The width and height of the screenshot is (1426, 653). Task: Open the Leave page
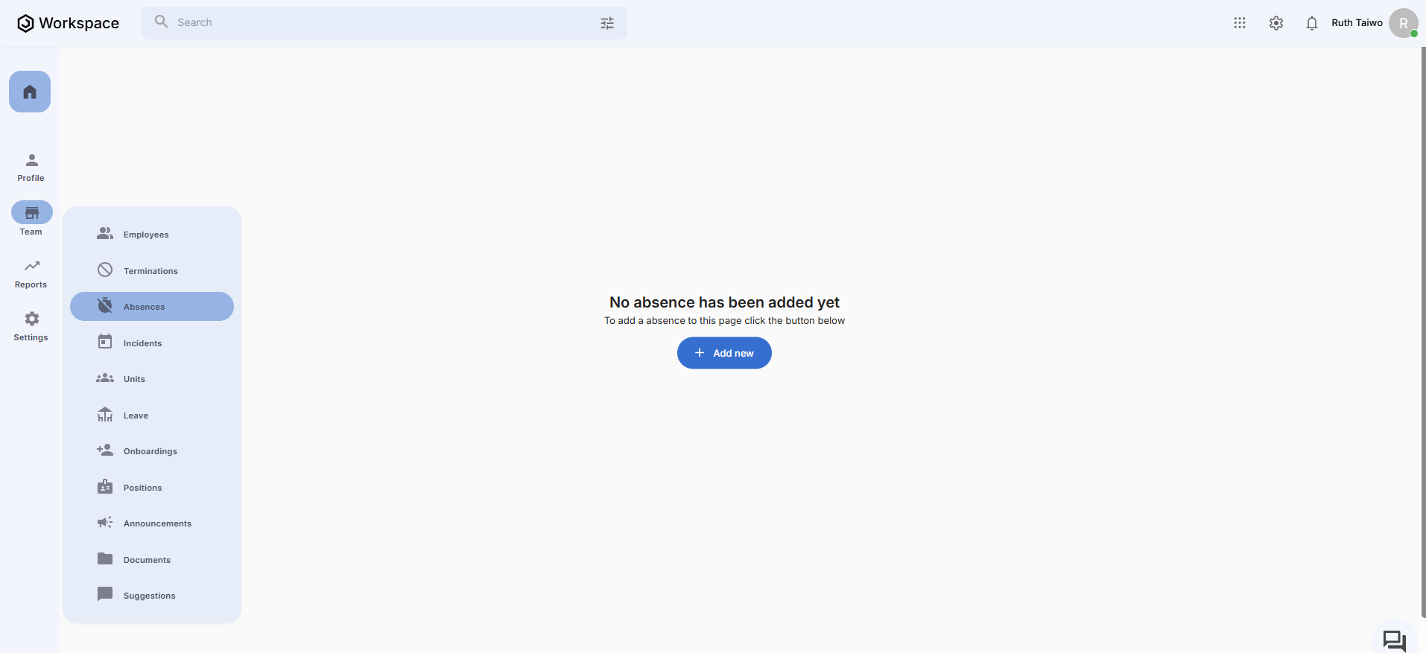pos(136,415)
